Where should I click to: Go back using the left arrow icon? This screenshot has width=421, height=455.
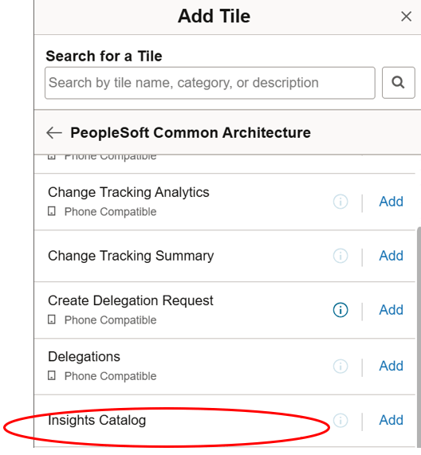[x=54, y=133]
